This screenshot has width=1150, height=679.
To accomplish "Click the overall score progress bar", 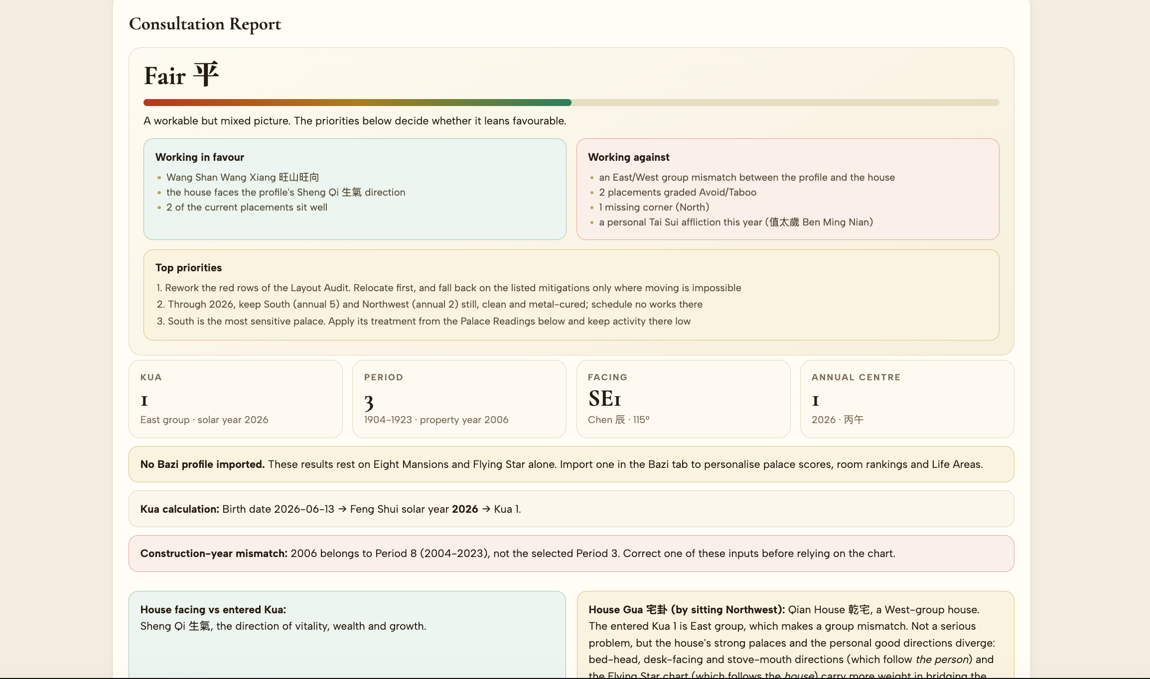I will click(x=571, y=103).
